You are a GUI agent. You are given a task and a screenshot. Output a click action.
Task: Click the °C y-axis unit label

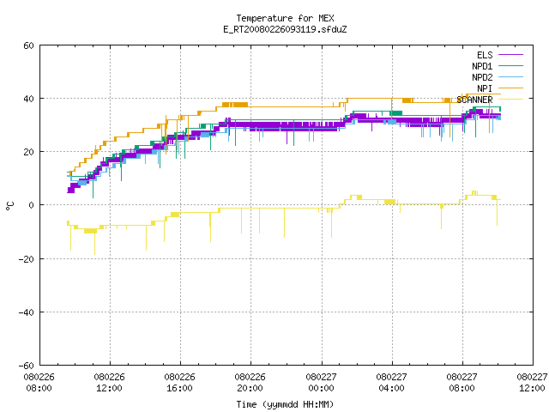[x=9, y=206]
